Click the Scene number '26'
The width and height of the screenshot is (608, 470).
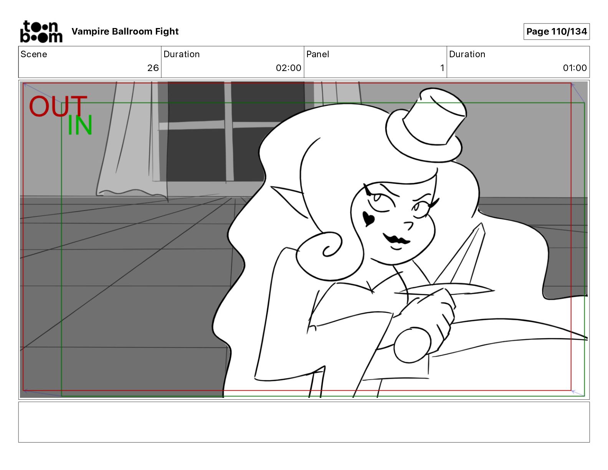click(153, 68)
